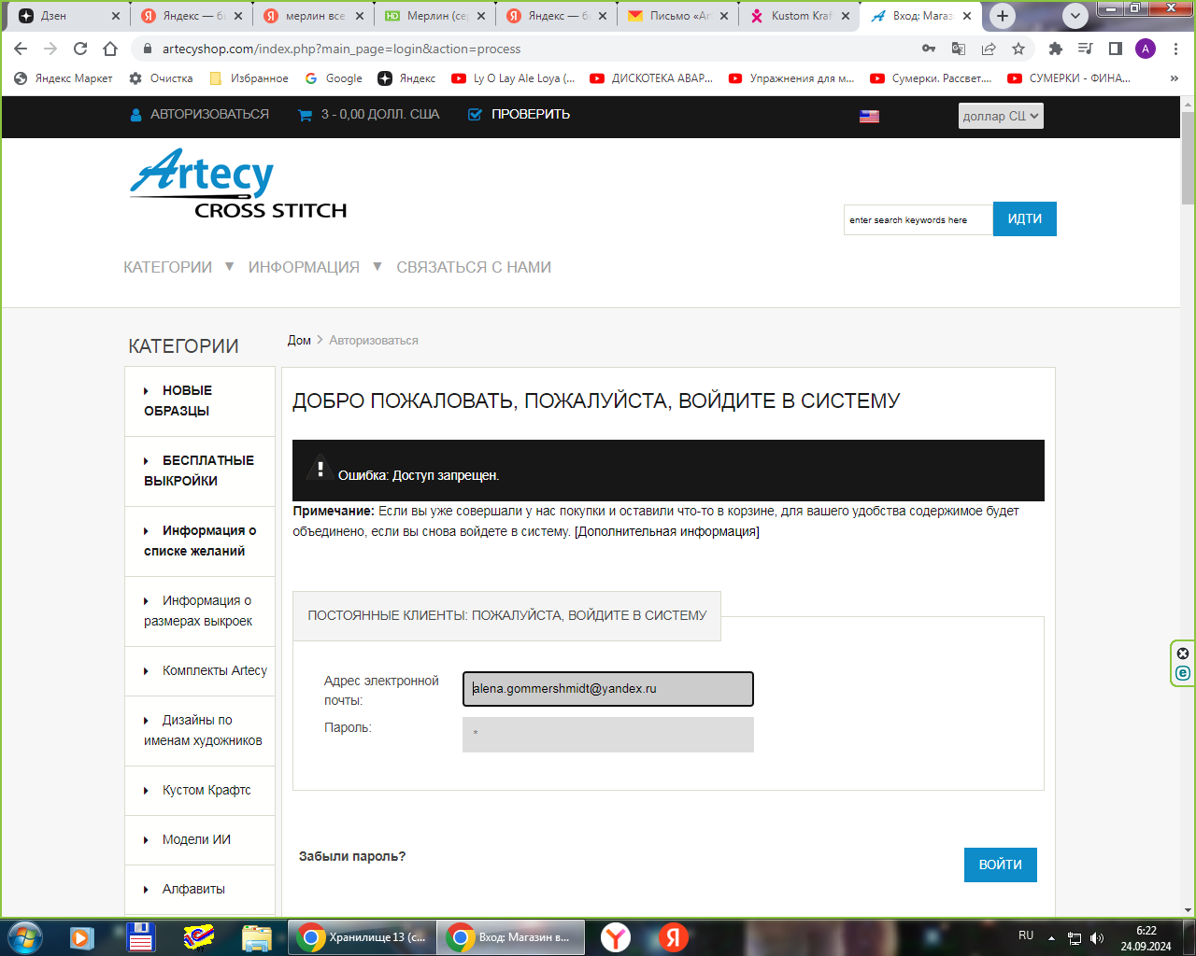The width and height of the screenshot is (1196, 956).
Task: Switch to the Kustom Krafts browser tab
Action: click(x=800, y=16)
